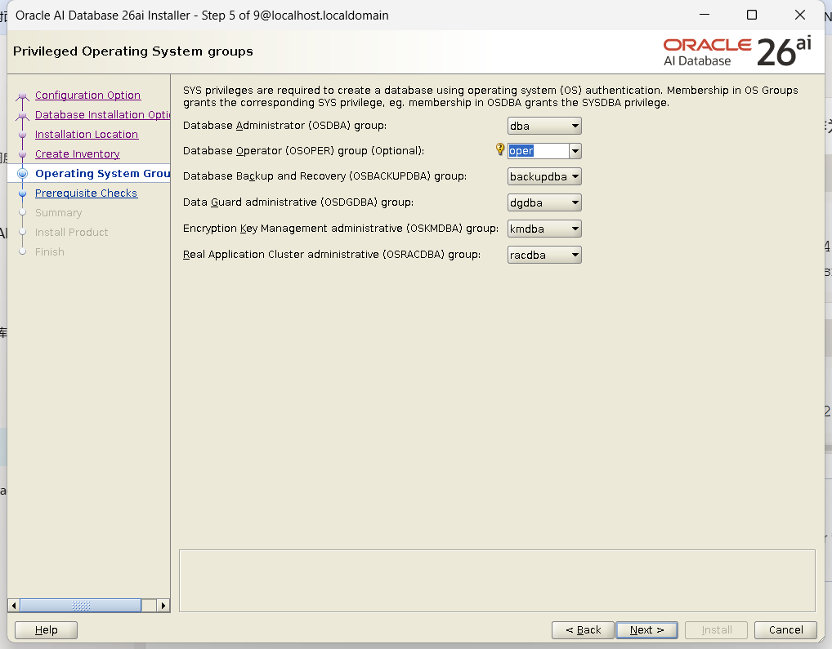The width and height of the screenshot is (832, 649).
Task: Jump to the Prerequisite Checks step
Action: click(86, 193)
